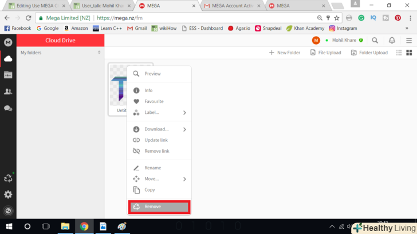Open the Pinterest extension icon
This screenshot has height=234, width=417.
click(398, 18)
